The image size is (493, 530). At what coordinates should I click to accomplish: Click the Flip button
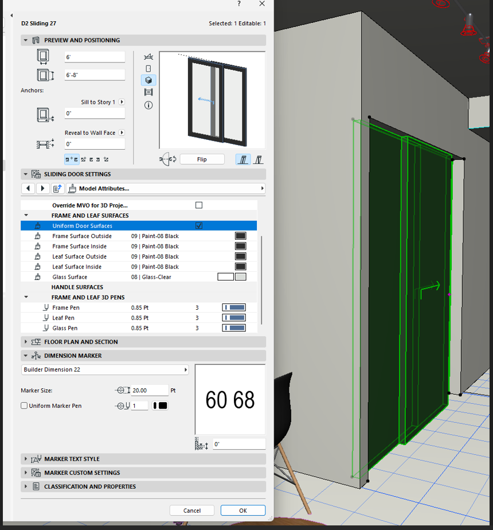pyautogui.click(x=201, y=159)
